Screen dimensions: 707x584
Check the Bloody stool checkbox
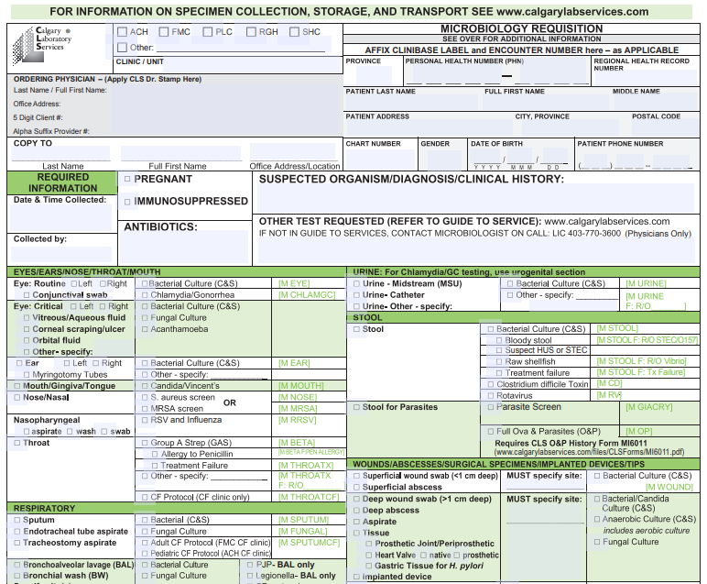[499, 341]
